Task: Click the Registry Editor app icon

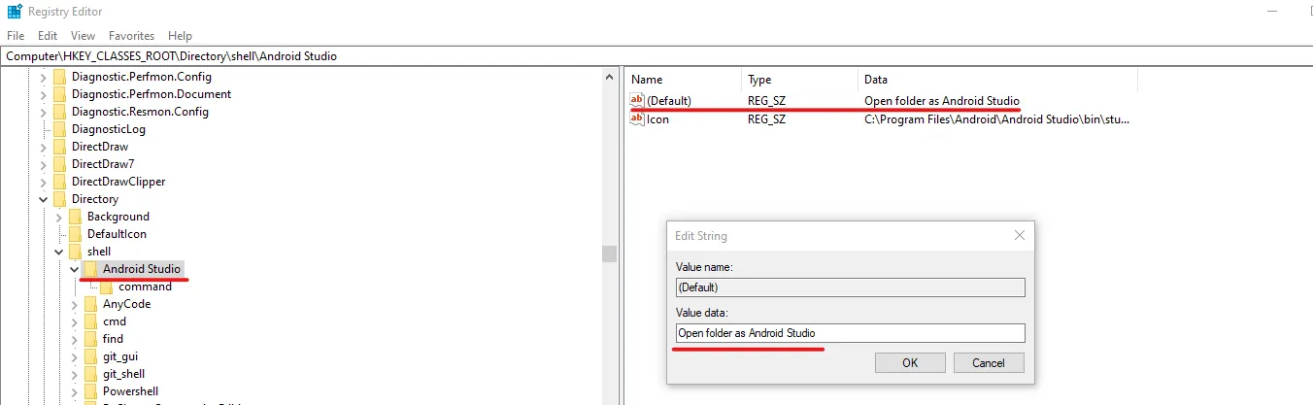Action: (15, 11)
